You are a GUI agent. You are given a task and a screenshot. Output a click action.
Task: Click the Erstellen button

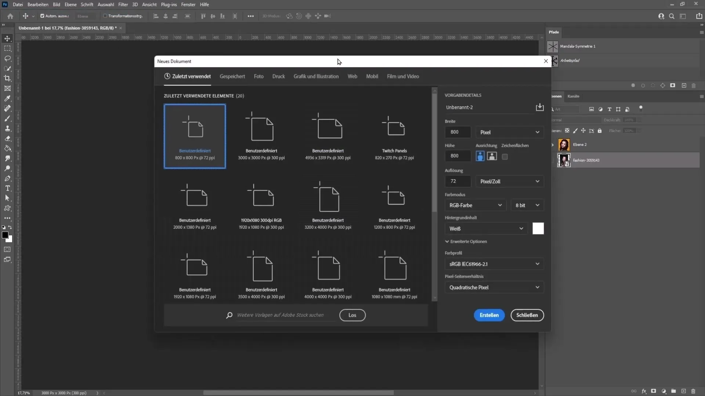[x=489, y=315]
